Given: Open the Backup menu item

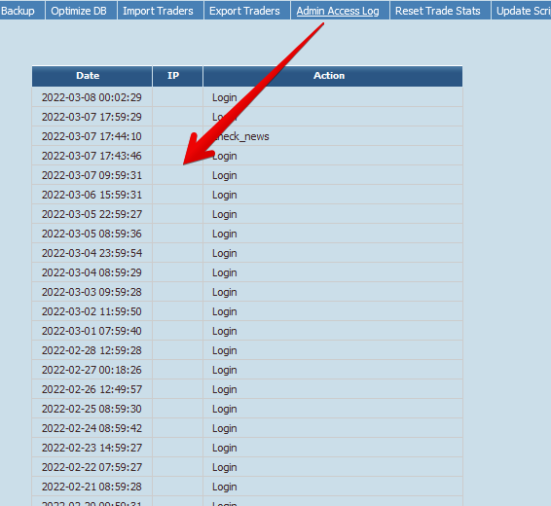Looking at the screenshot, I should coord(18,11).
